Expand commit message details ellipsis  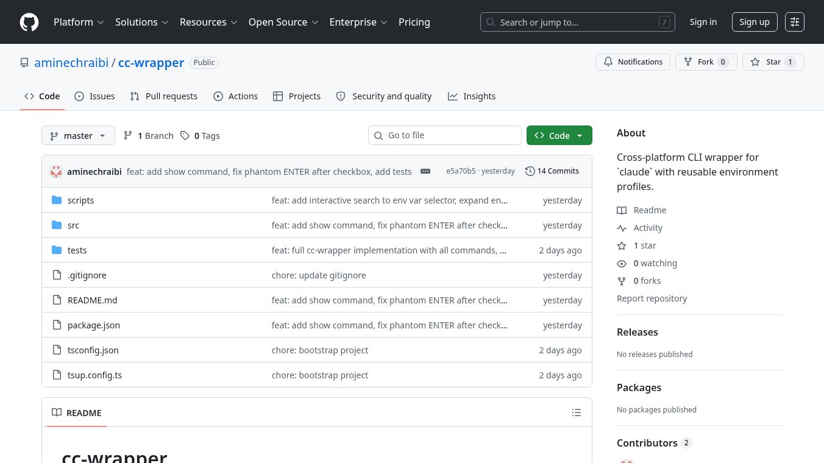[x=425, y=171]
